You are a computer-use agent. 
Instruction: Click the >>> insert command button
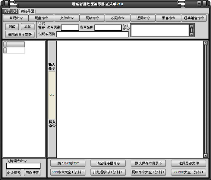(x=52, y=95)
